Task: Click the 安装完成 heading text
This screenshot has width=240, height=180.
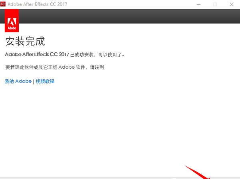Action: click(25, 41)
